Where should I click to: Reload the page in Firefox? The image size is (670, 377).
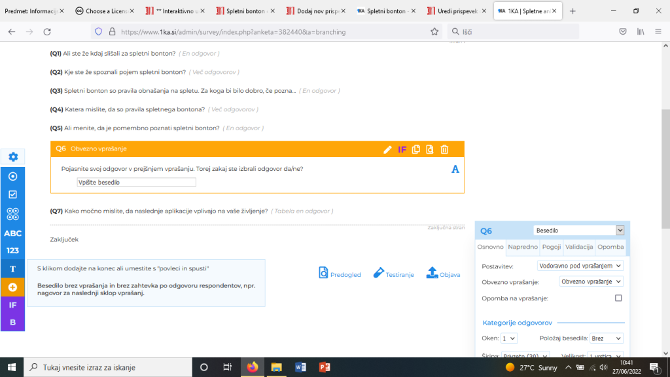tap(47, 31)
